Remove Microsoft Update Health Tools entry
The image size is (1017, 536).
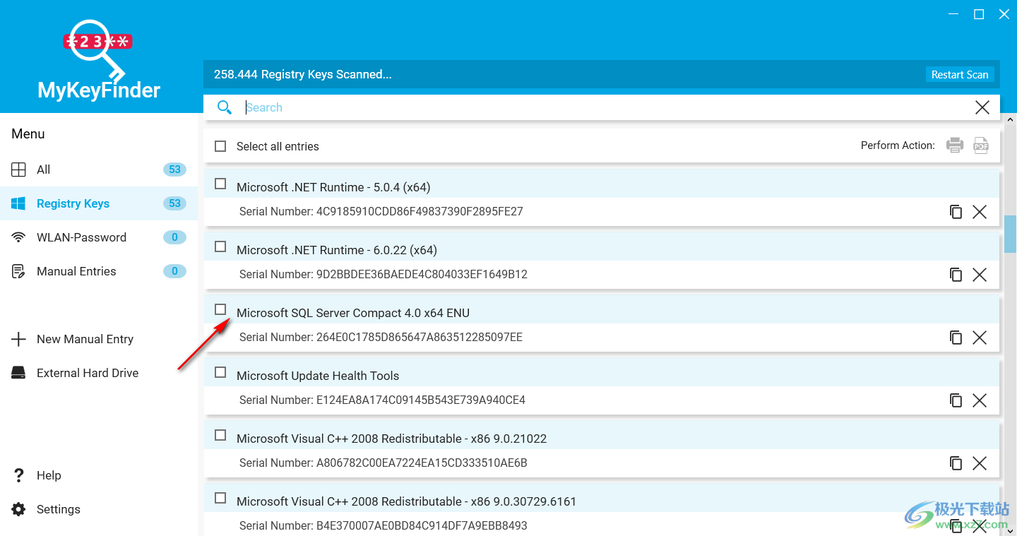(x=980, y=400)
